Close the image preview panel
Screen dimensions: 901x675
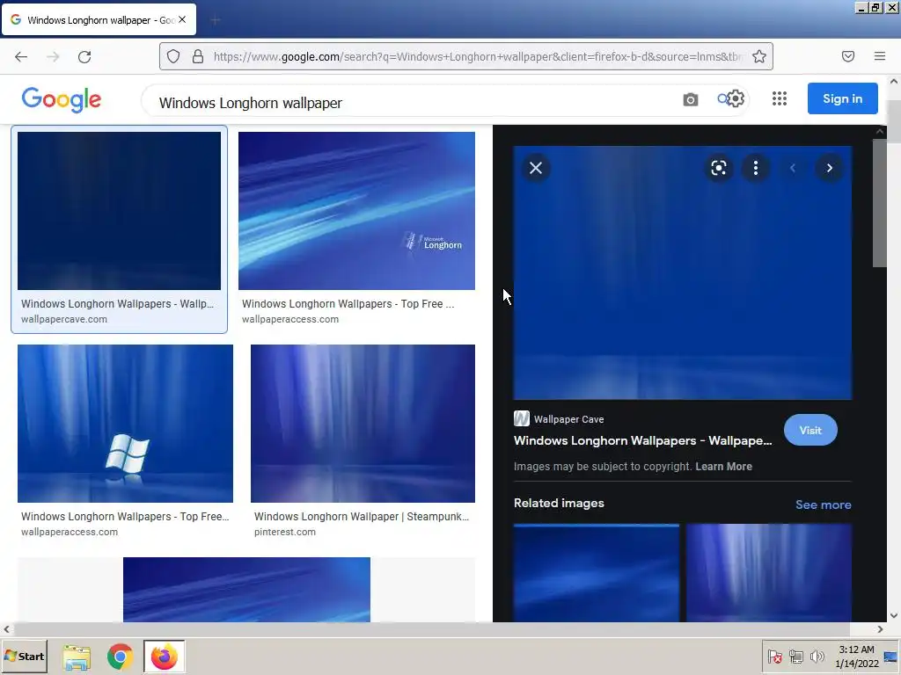[x=536, y=168]
